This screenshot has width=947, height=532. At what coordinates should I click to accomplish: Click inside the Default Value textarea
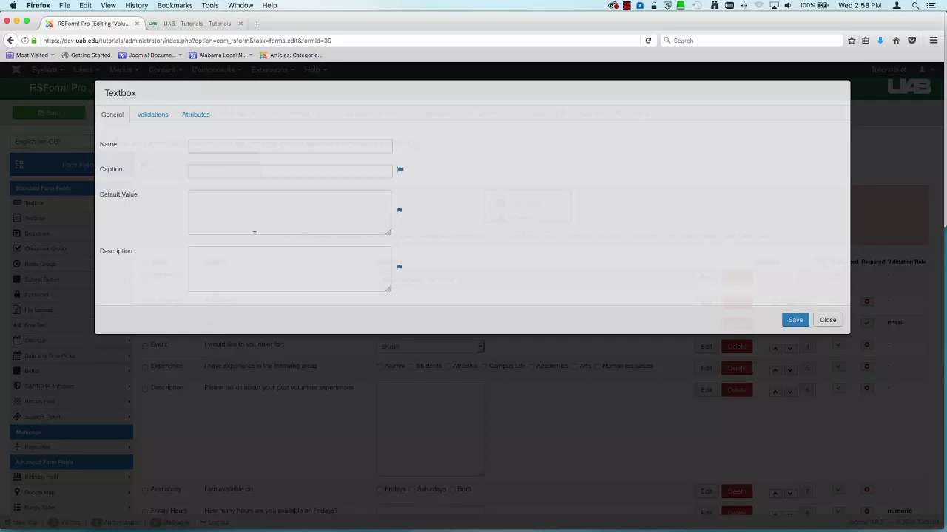tap(290, 213)
